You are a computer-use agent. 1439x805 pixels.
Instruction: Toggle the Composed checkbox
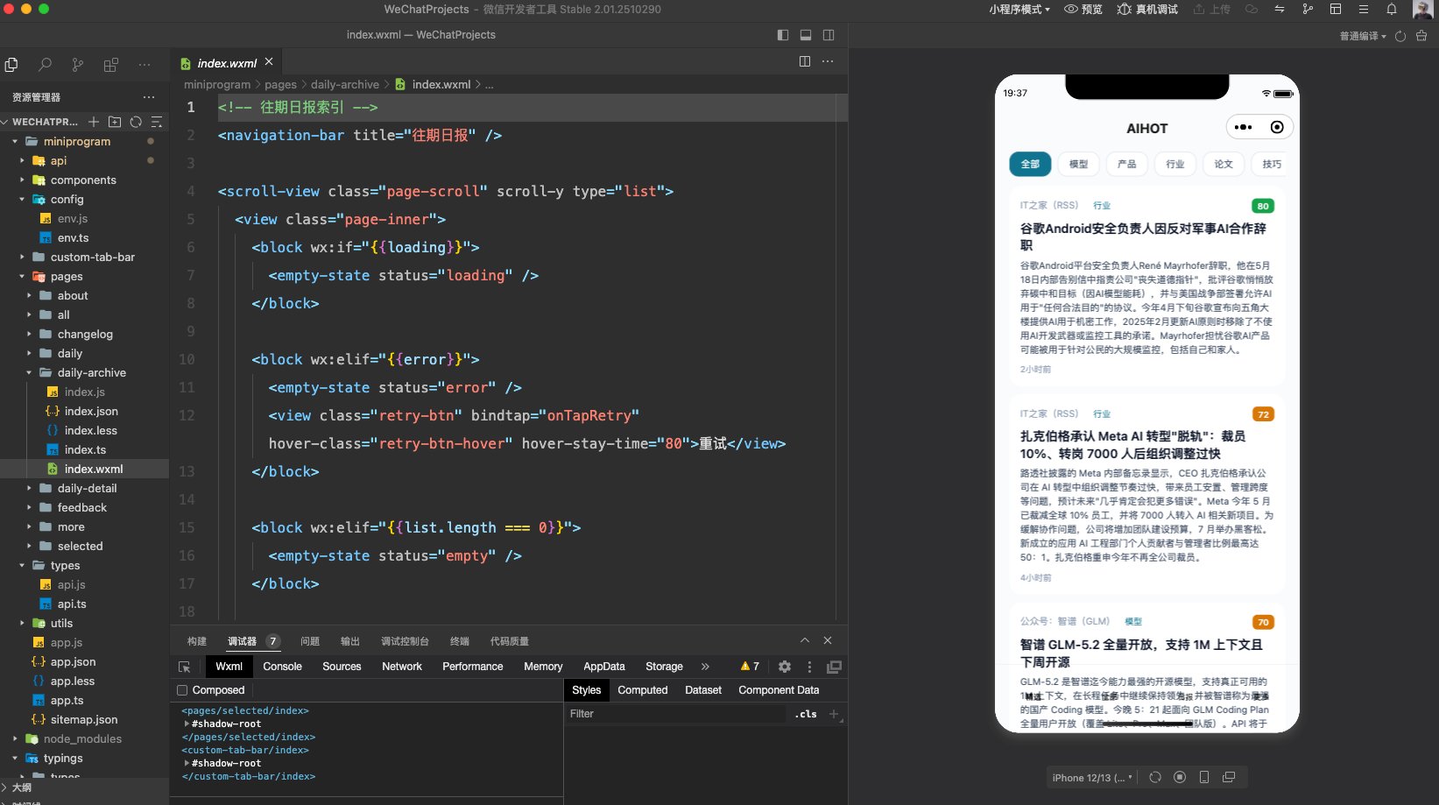click(x=182, y=690)
